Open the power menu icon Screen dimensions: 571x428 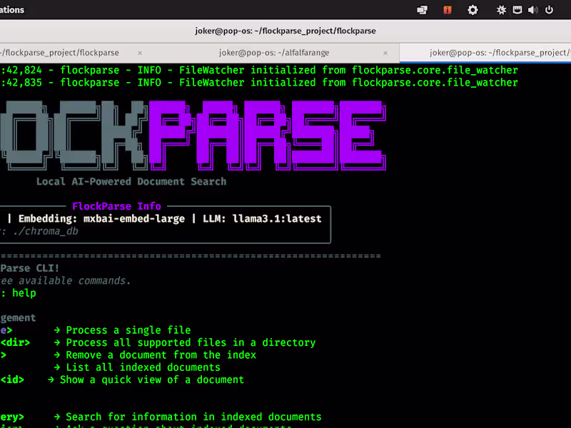(x=549, y=10)
